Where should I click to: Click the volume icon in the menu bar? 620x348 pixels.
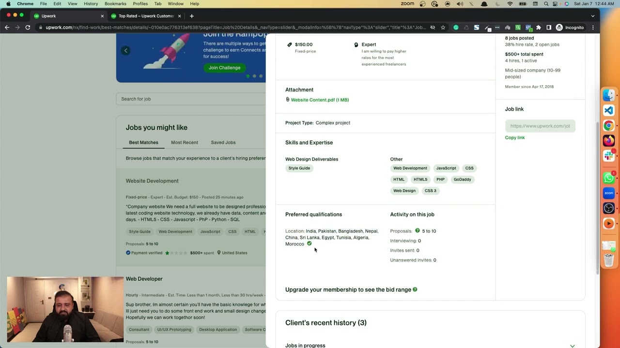pyautogui.click(x=459, y=4)
